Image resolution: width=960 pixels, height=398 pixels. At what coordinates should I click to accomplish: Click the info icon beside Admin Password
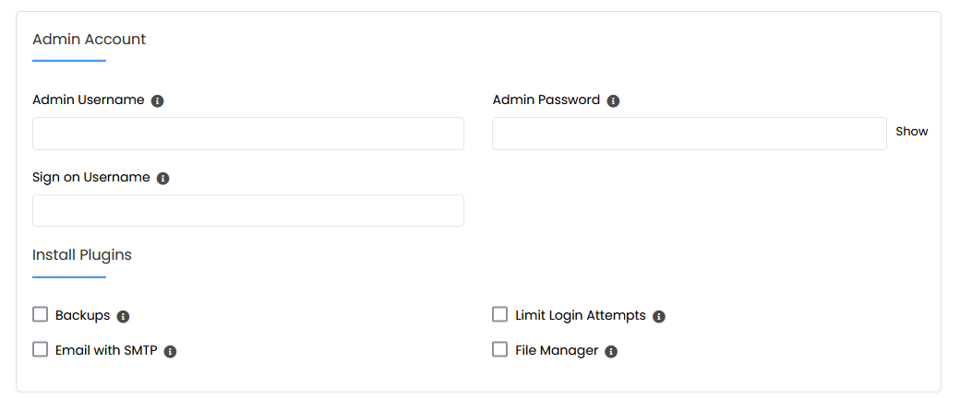(614, 100)
